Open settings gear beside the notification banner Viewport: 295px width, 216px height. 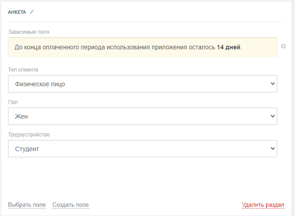(283, 46)
